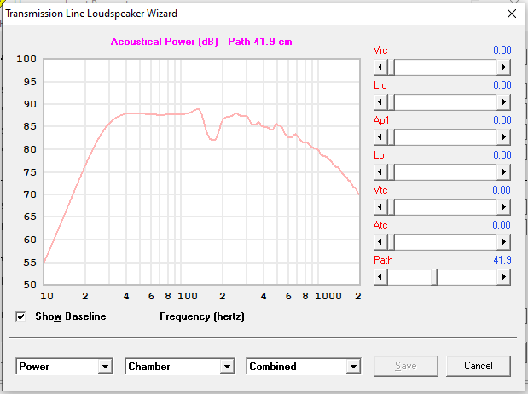Click the red Lp label
The image size is (528, 394).
pyautogui.click(x=379, y=155)
